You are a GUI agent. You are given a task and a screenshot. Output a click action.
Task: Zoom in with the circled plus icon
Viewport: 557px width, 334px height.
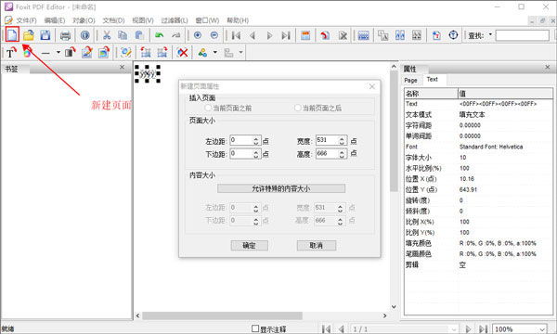tap(198, 35)
